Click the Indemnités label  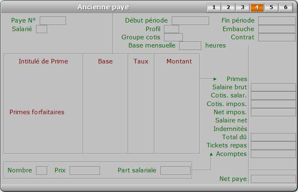tap(230, 129)
